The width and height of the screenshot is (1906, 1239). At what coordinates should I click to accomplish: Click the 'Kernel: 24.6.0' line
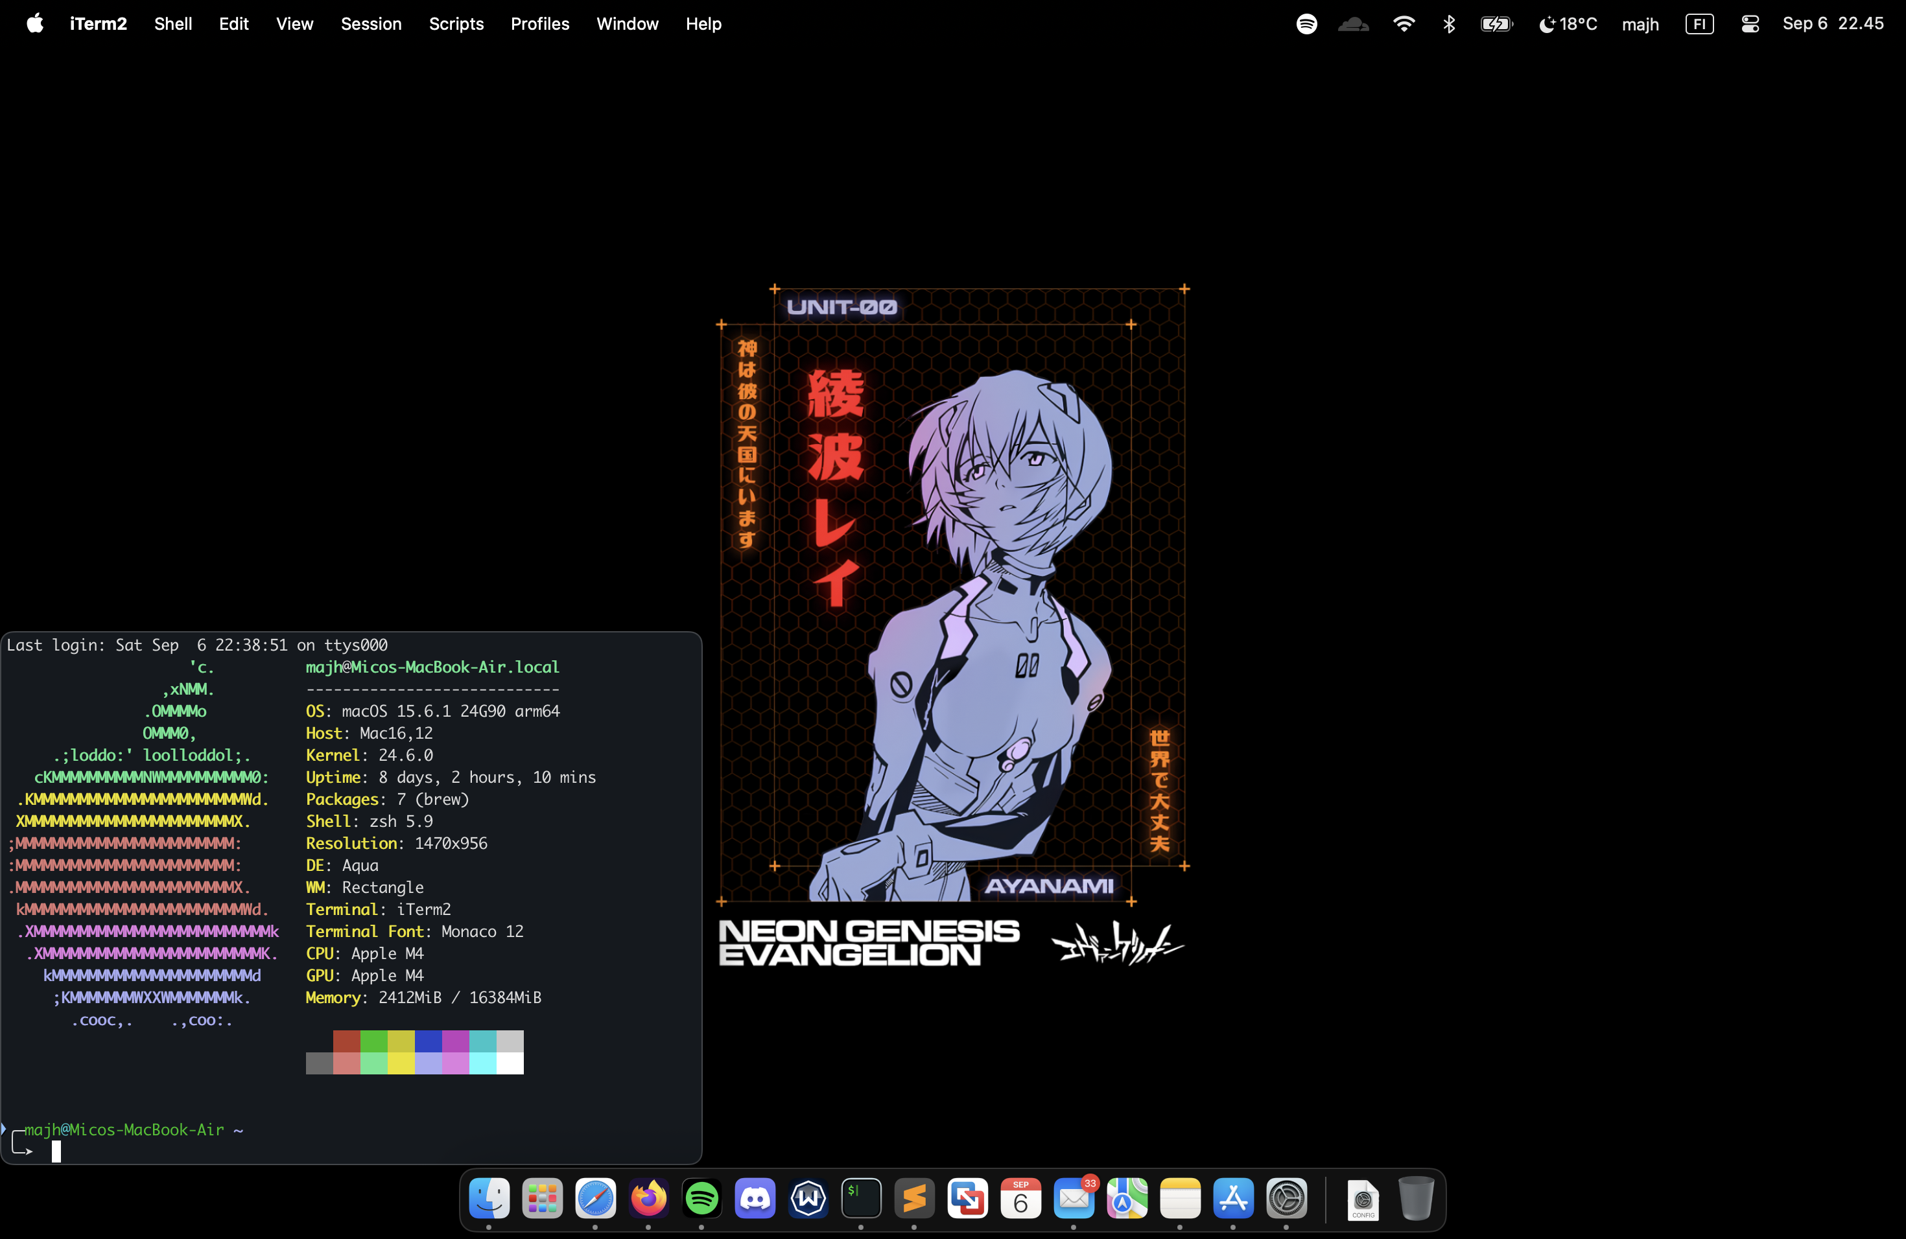(369, 755)
